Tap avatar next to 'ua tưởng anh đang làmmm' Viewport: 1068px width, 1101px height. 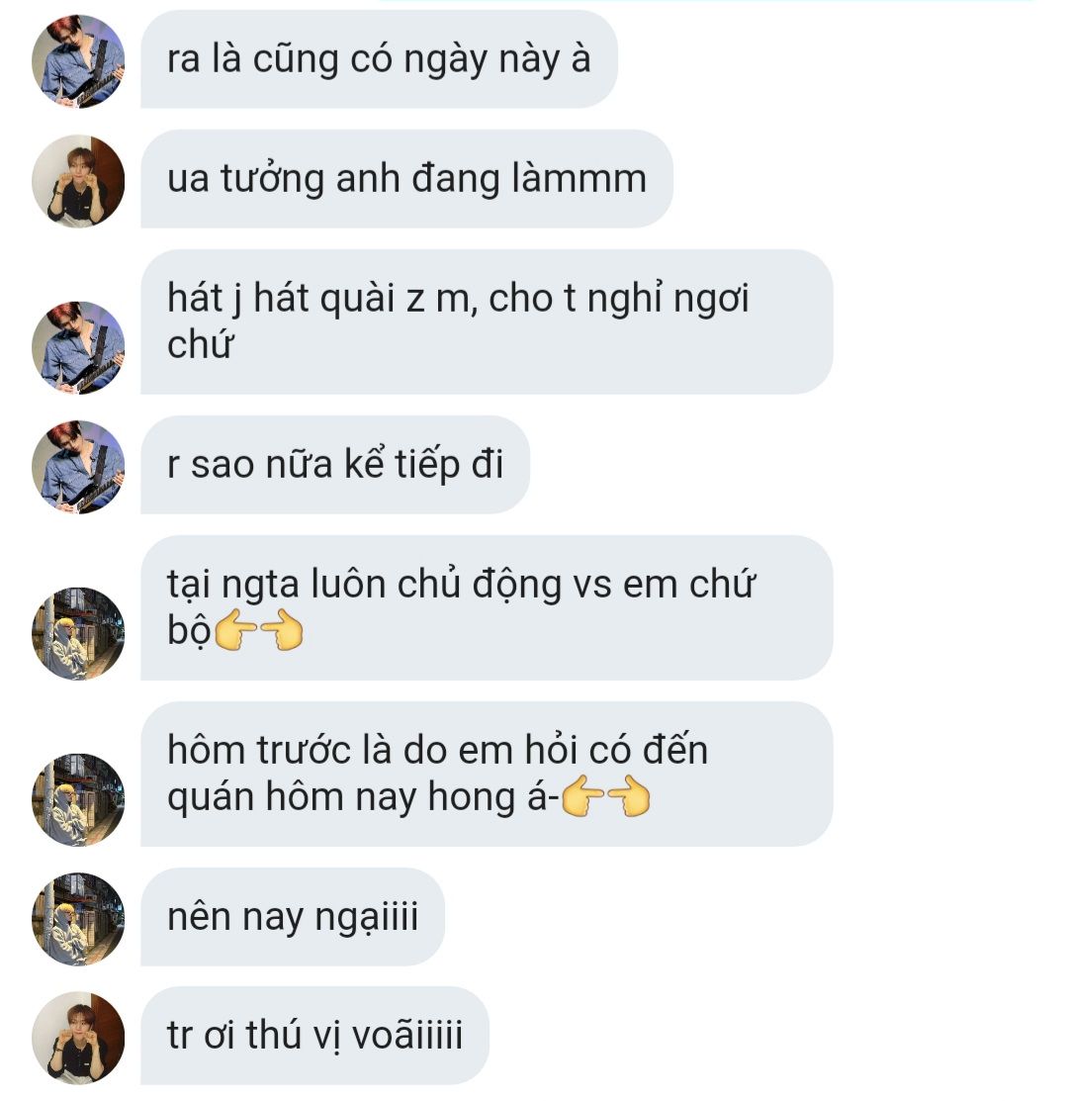pos(78,181)
